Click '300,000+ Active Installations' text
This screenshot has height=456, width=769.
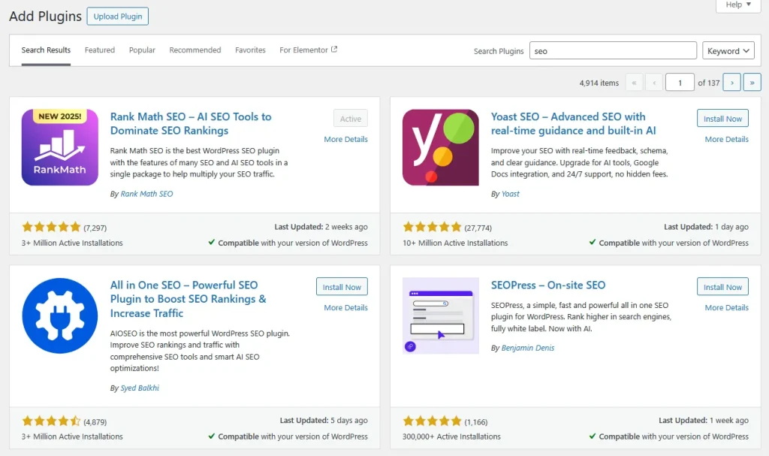451,436
